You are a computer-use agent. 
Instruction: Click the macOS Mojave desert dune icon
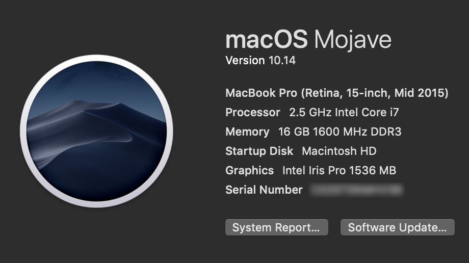pyautogui.click(x=97, y=131)
